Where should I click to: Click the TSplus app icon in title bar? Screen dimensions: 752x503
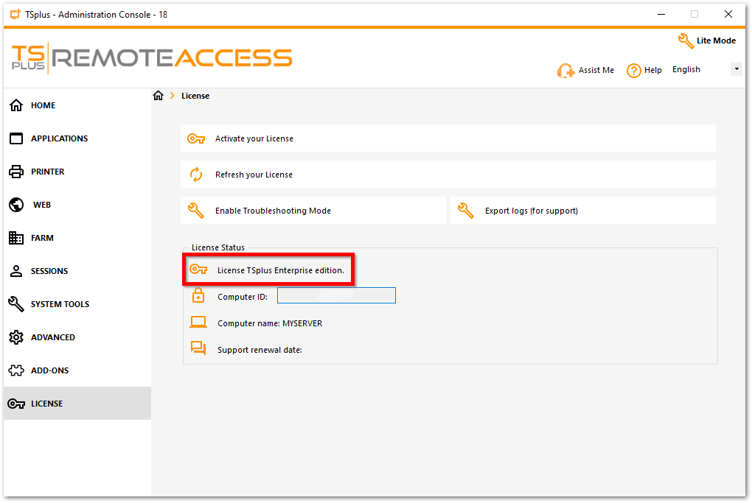(x=15, y=14)
